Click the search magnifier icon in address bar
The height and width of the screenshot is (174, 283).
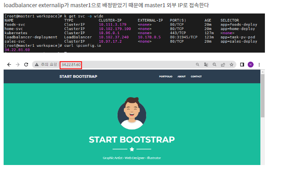[198, 65]
